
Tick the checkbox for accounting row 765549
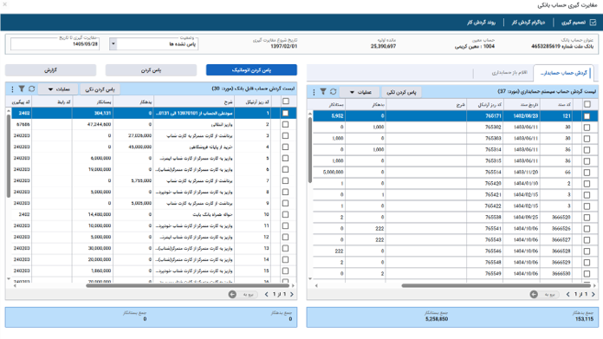pyautogui.click(x=587, y=274)
